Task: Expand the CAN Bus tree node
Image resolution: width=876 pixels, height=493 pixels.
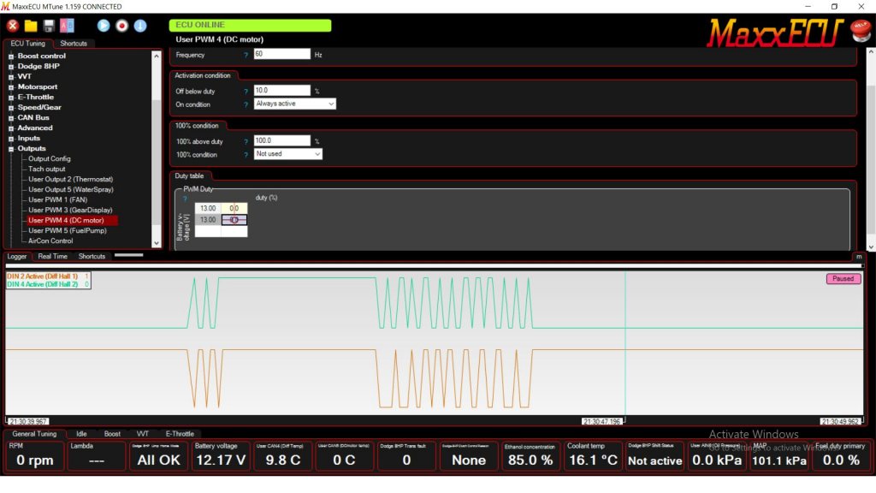Action: pos(11,118)
